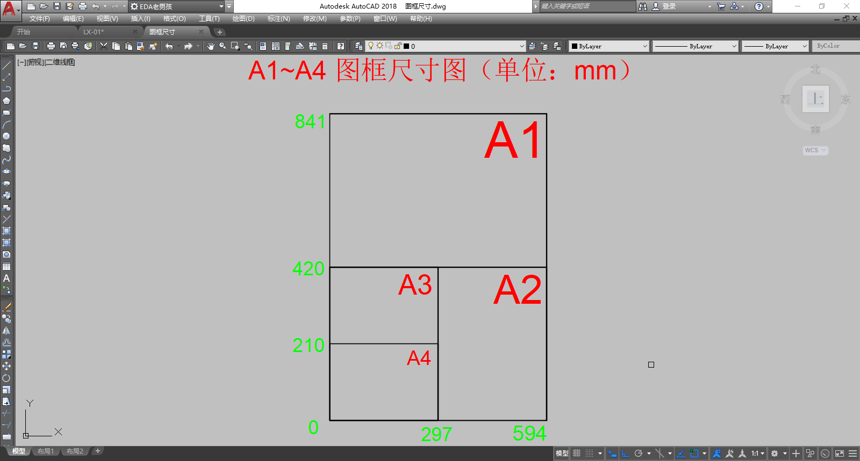Open the 绘图(D) menu
Viewport: 860px width, 461px height.
[243, 19]
